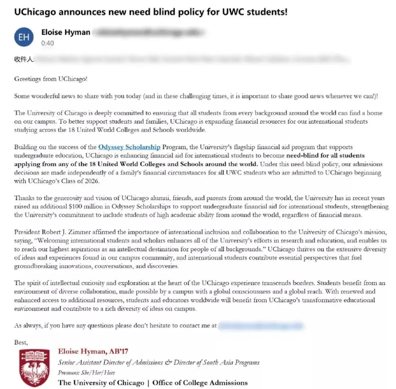Image resolution: width=396 pixels, height=389 pixels.
Task: Click signature name 'Eloise Hyman, AB'17'
Action: [93, 351]
